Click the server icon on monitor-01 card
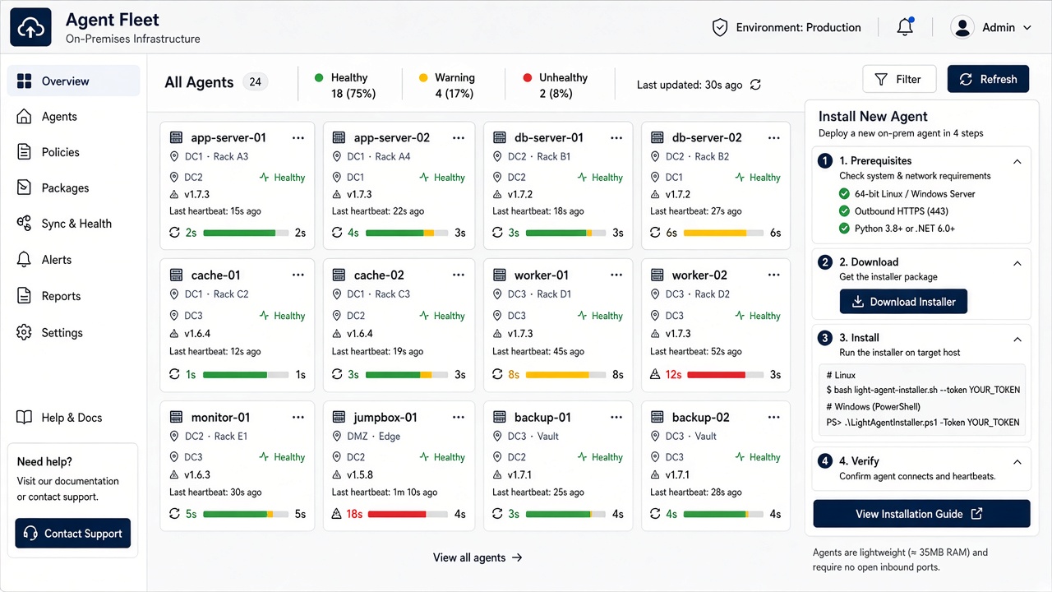The height and width of the screenshot is (592, 1052). click(x=176, y=418)
